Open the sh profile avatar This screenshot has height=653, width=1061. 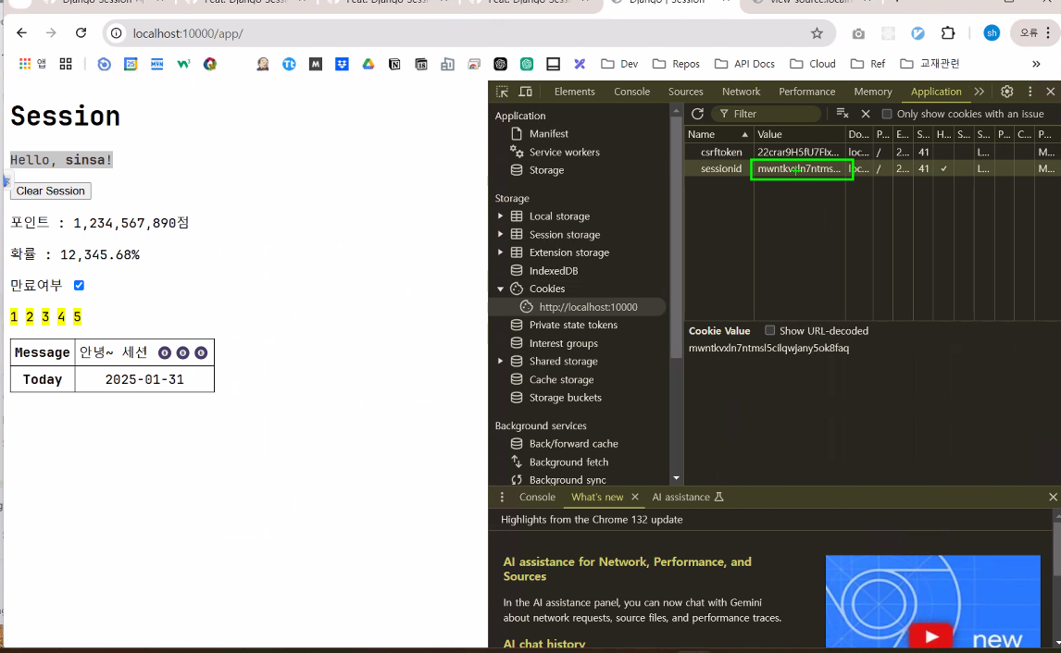(992, 33)
